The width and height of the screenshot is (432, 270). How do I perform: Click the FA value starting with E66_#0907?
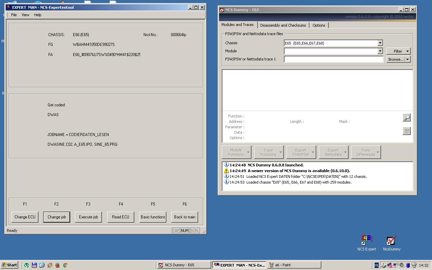[107, 55]
